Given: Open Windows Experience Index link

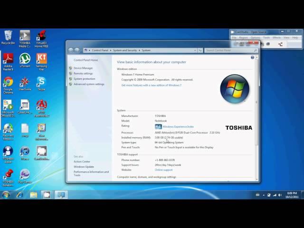Looking at the screenshot, I should point(178,127).
